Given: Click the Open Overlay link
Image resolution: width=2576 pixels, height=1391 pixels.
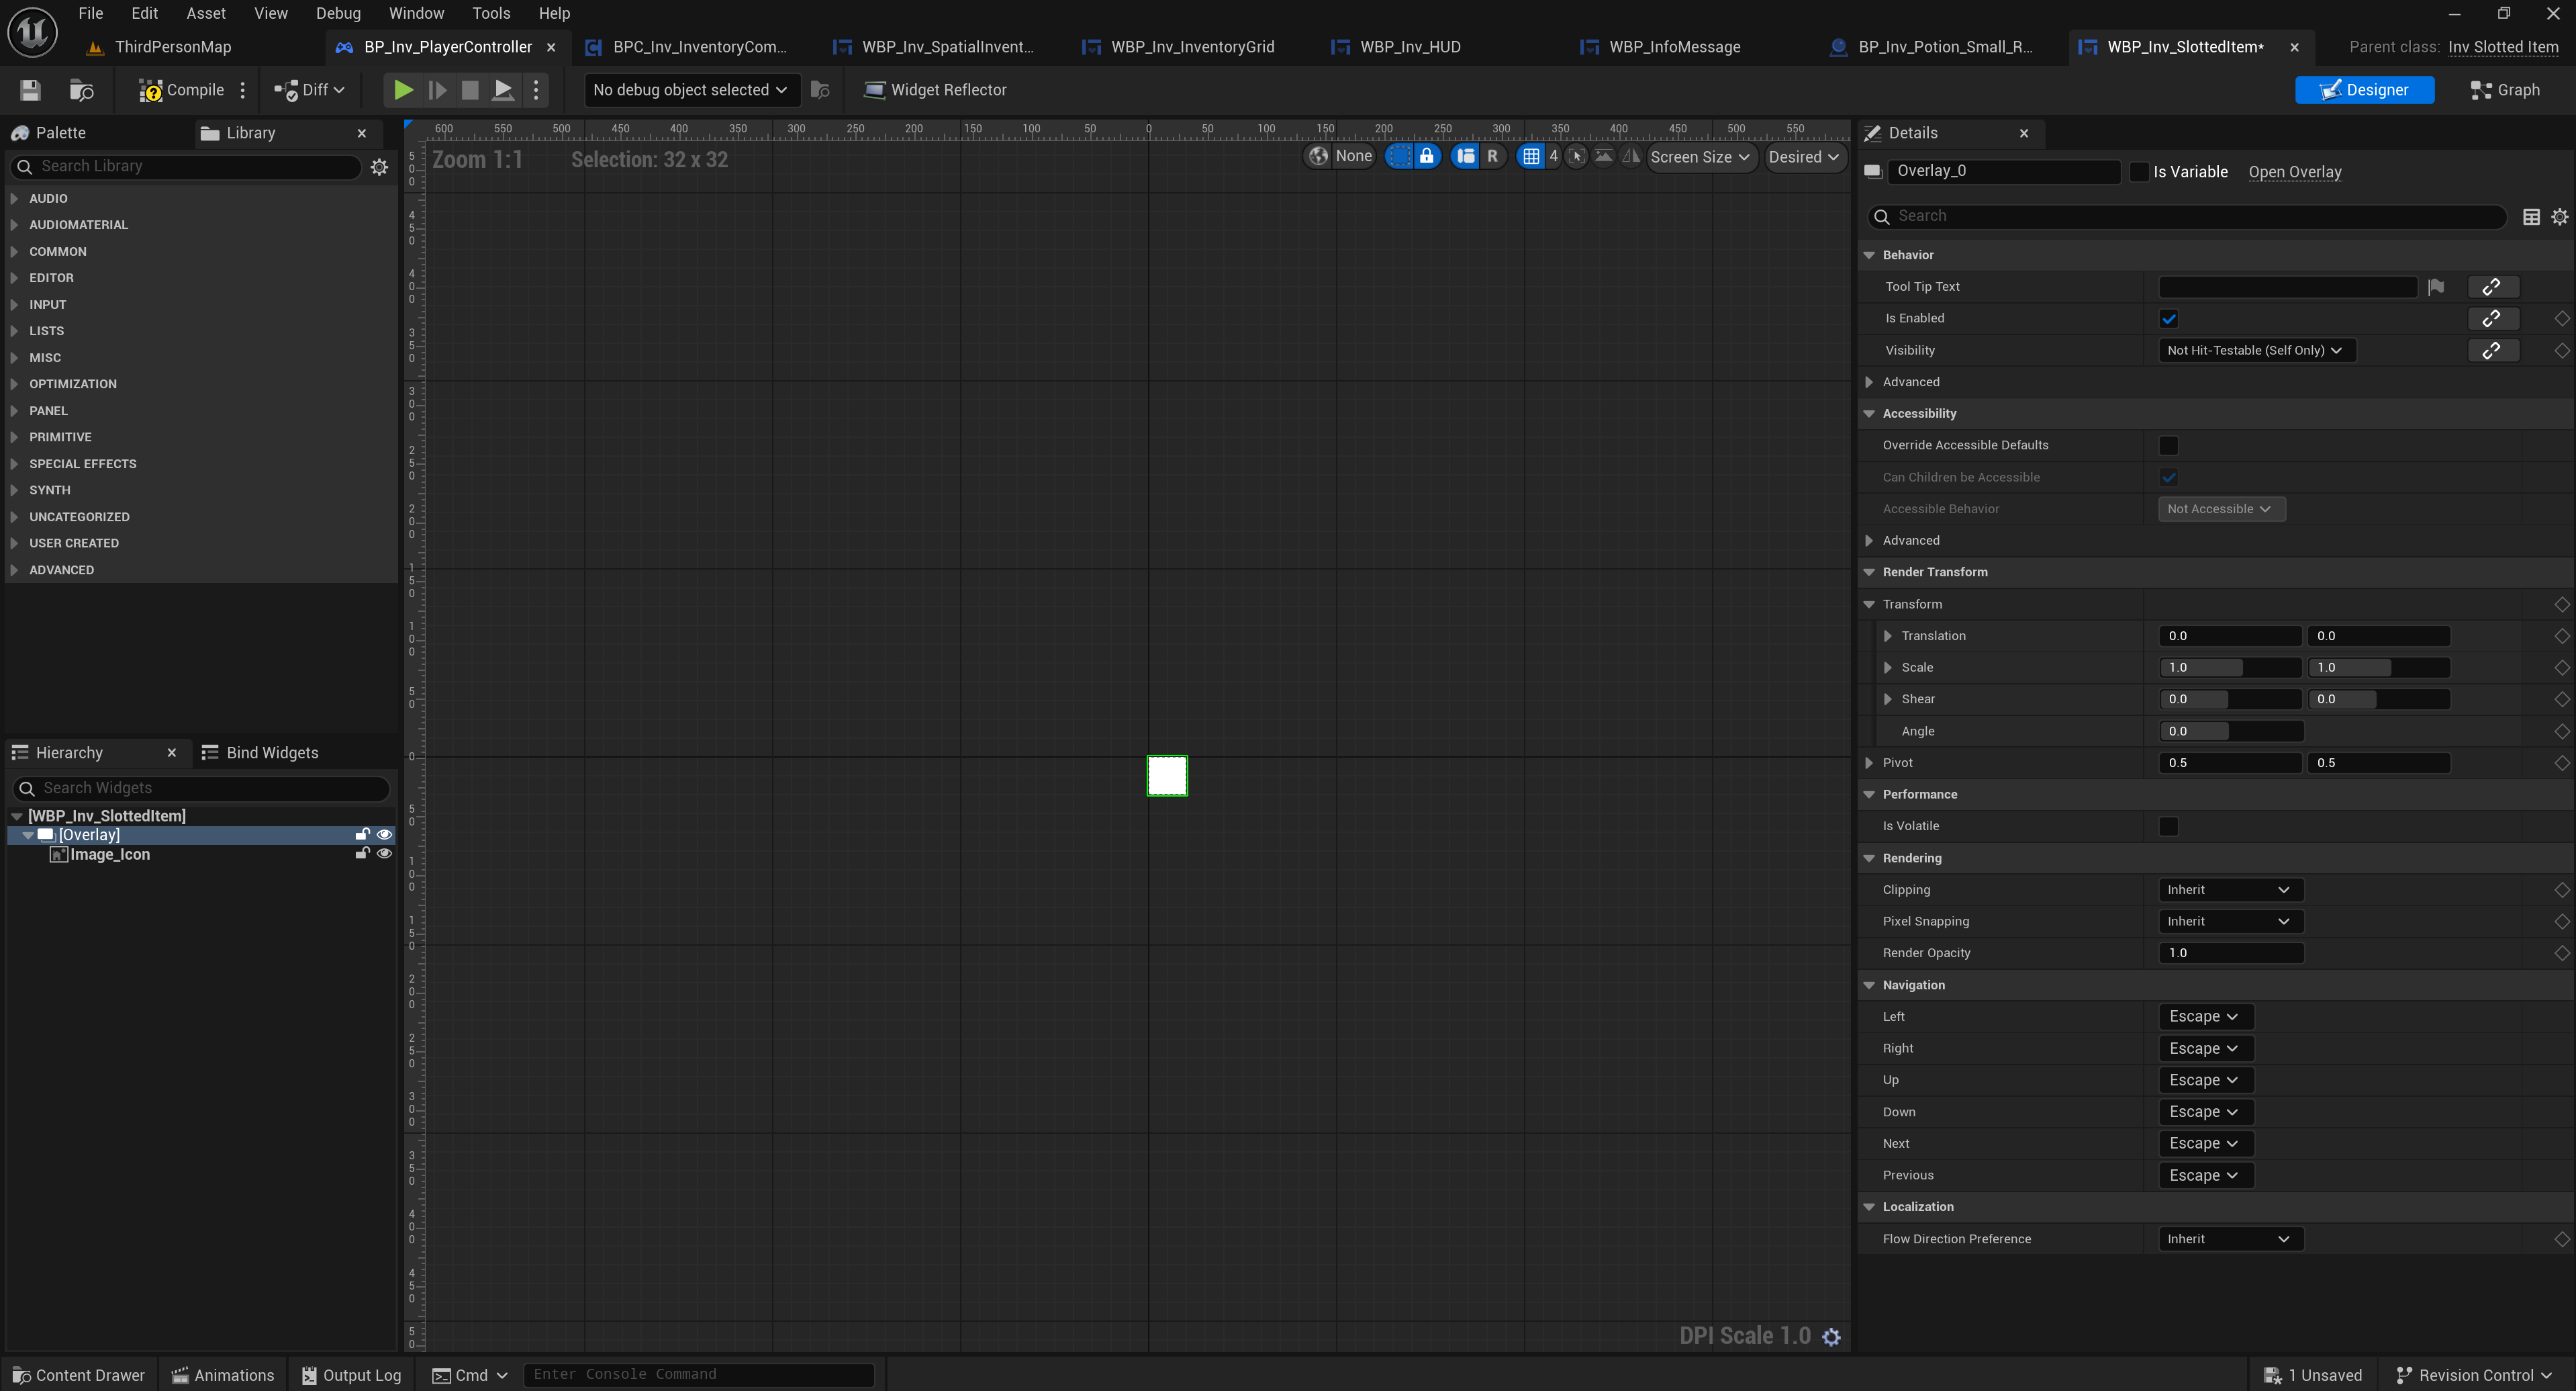Looking at the screenshot, I should (2294, 172).
